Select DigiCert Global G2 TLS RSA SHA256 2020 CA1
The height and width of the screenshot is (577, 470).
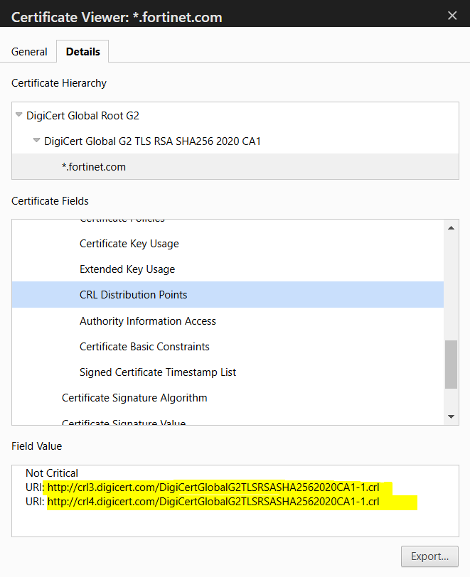(x=152, y=141)
